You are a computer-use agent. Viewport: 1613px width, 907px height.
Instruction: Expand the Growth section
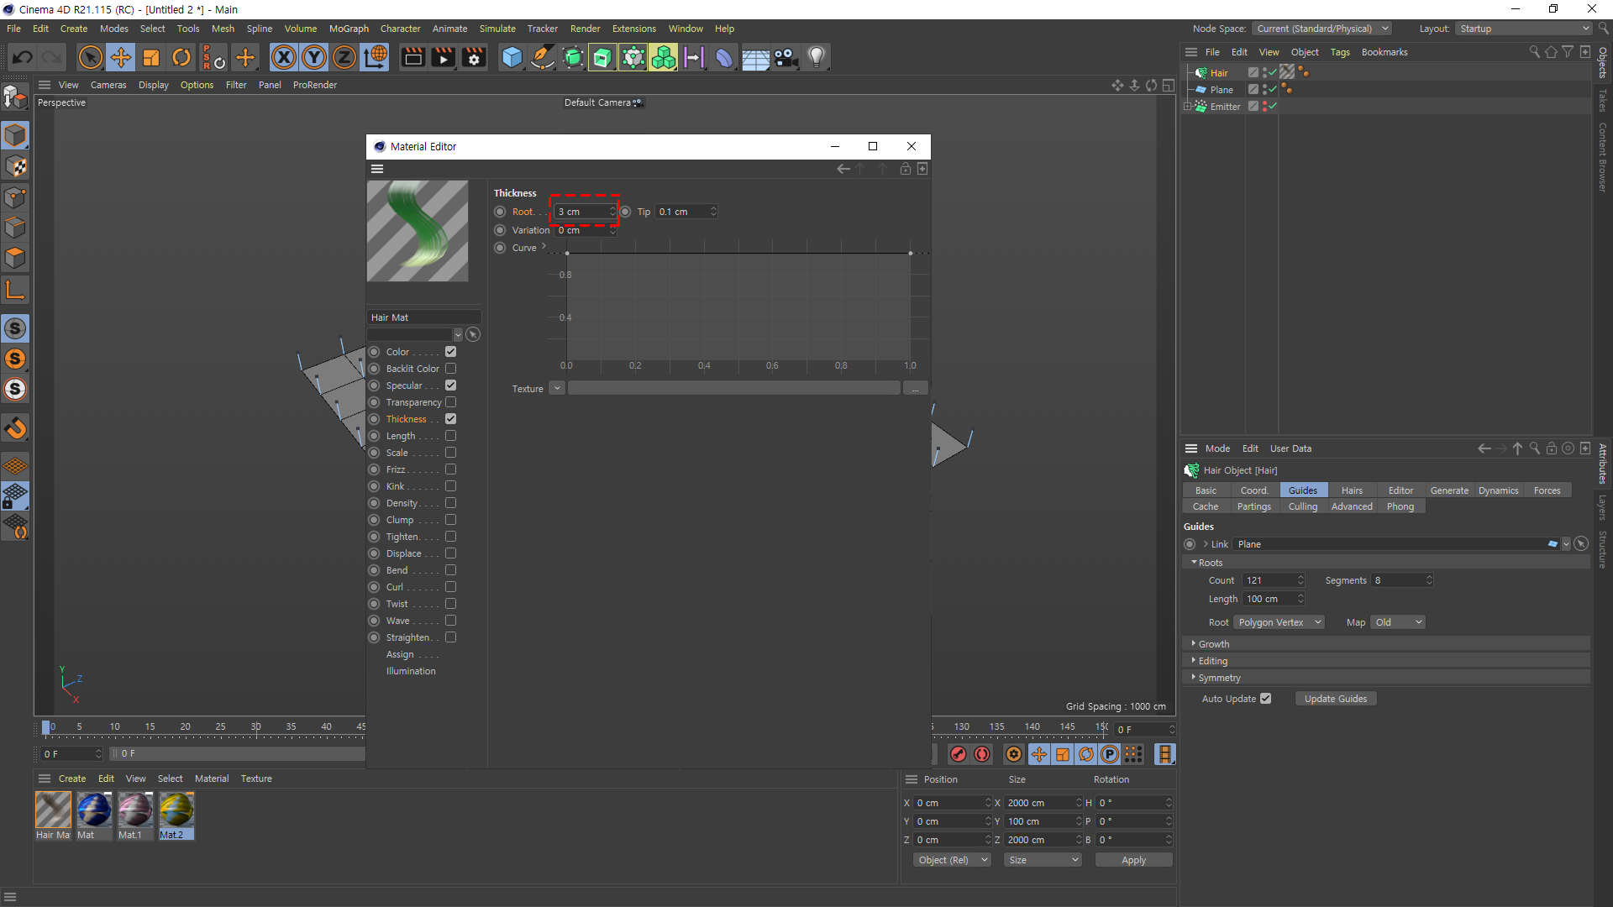tap(1213, 644)
